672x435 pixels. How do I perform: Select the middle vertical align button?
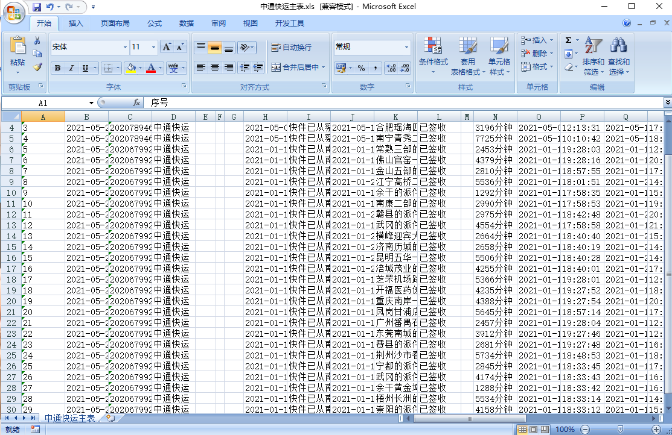[215, 47]
